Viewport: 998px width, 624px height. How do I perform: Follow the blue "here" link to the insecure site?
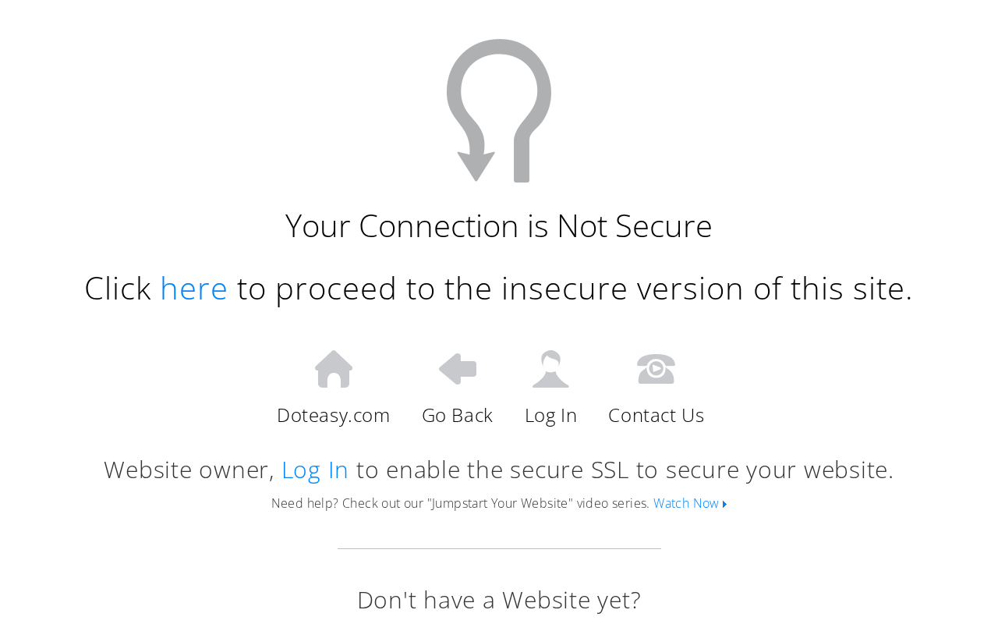[193, 288]
